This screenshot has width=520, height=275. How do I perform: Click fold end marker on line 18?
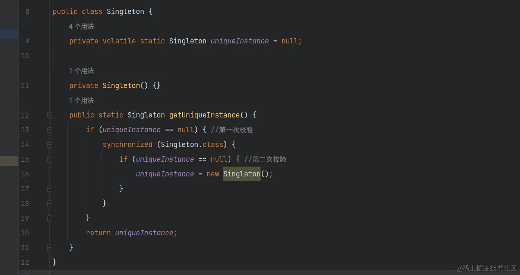(50, 203)
